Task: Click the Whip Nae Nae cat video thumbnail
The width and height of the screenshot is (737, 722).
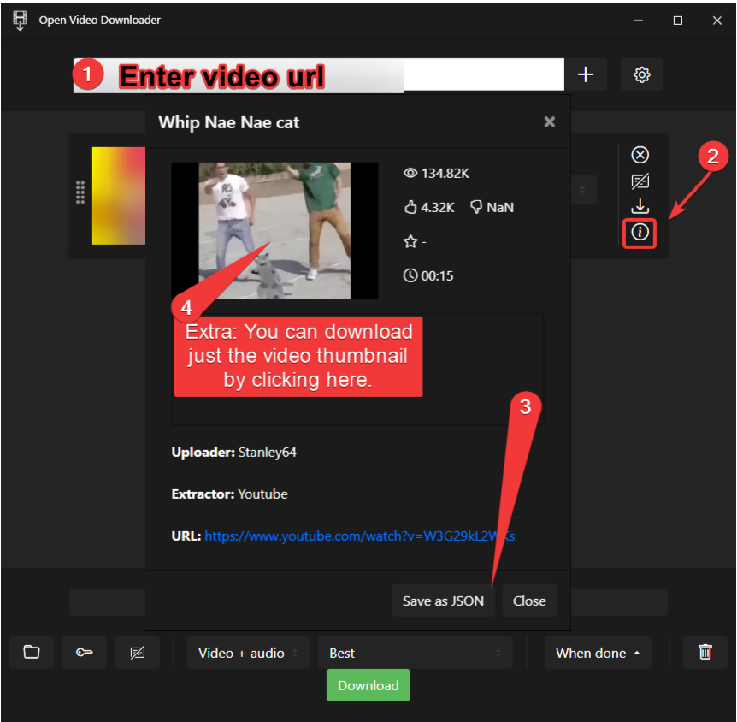Action: 274,230
